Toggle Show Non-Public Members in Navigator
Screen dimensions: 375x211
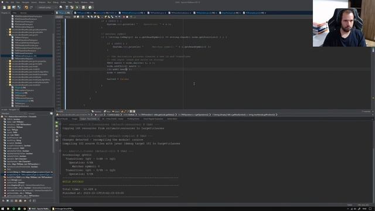point(16,200)
